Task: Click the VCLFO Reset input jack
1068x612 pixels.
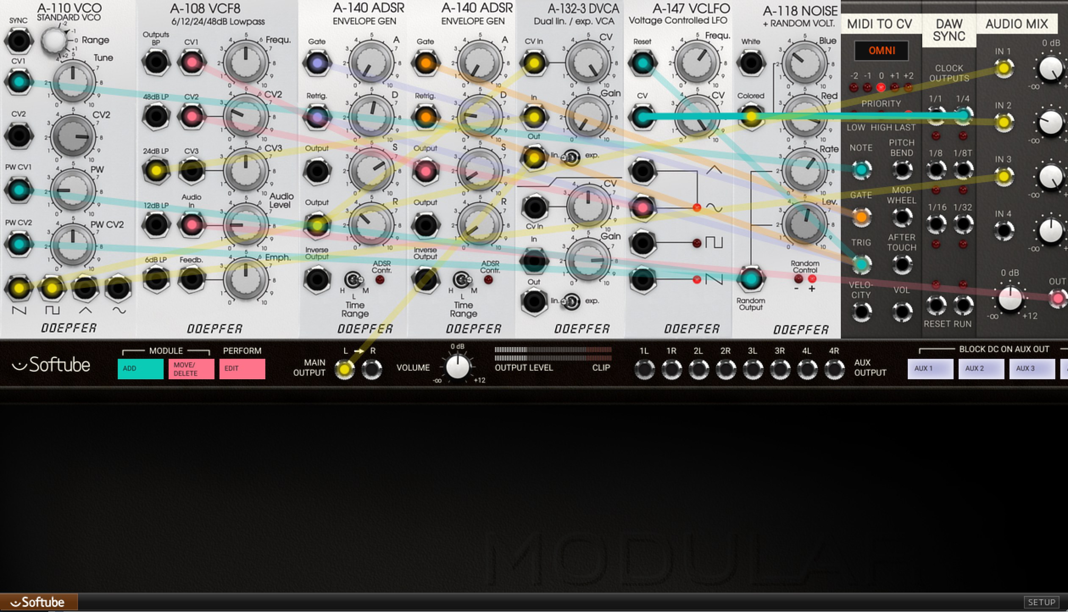Action: [x=642, y=63]
